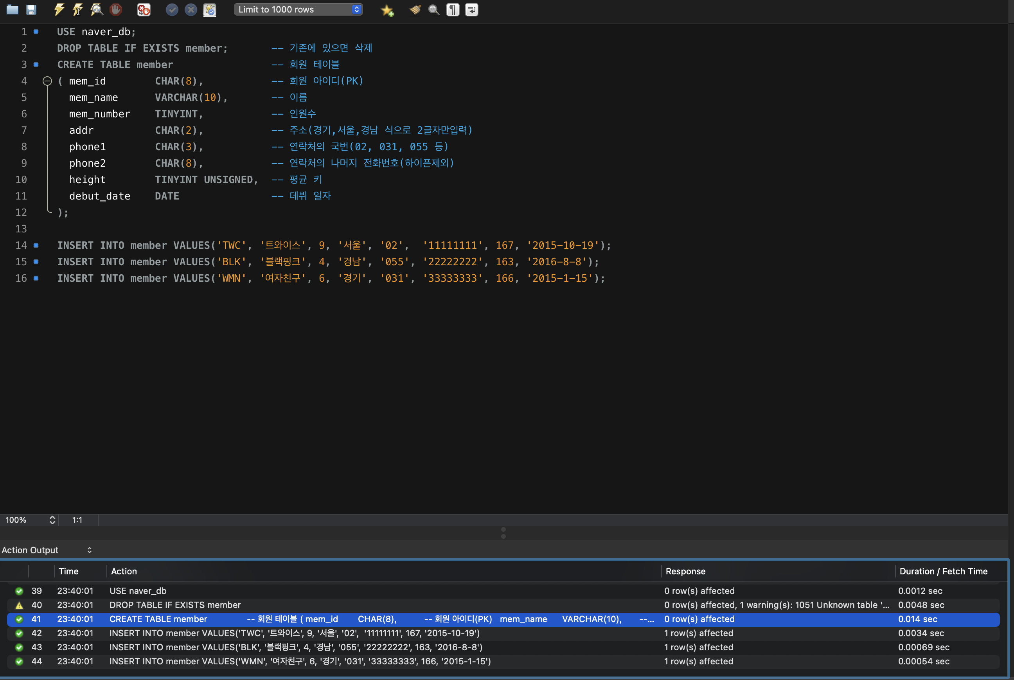
Task: Toggle the auto-commit mode button
Action: [x=209, y=9]
